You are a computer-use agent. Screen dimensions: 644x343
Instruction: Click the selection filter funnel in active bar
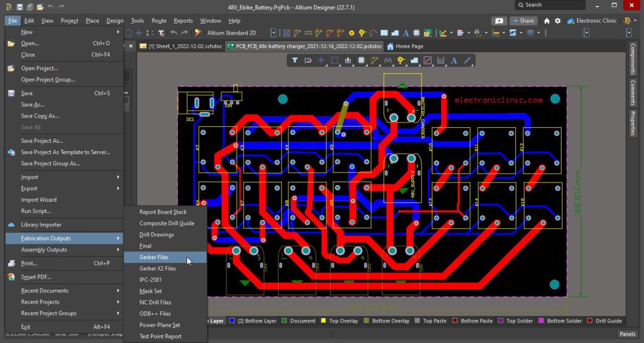pos(295,60)
